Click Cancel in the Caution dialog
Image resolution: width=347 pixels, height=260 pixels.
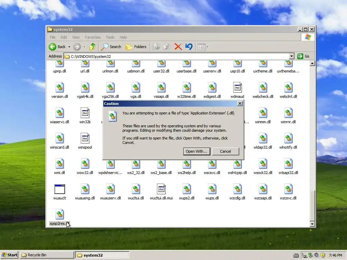(225, 151)
